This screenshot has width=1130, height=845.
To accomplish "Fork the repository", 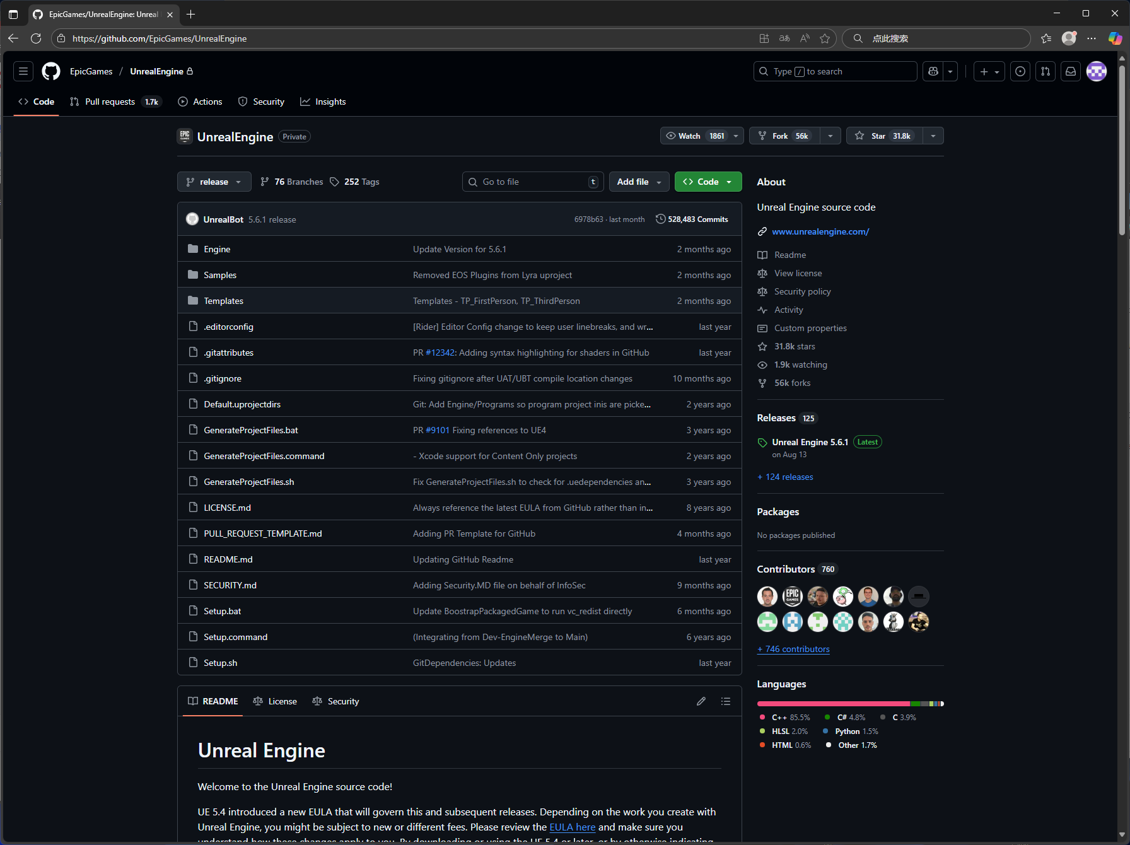I will coord(784,136).
